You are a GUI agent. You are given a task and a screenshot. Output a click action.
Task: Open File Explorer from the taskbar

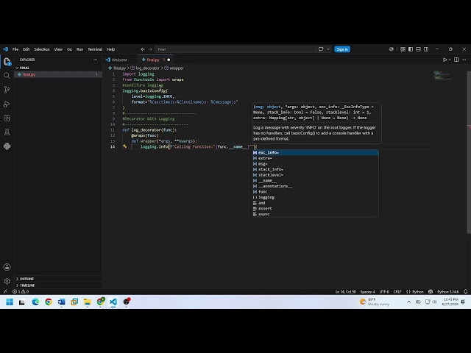point(88,302)
